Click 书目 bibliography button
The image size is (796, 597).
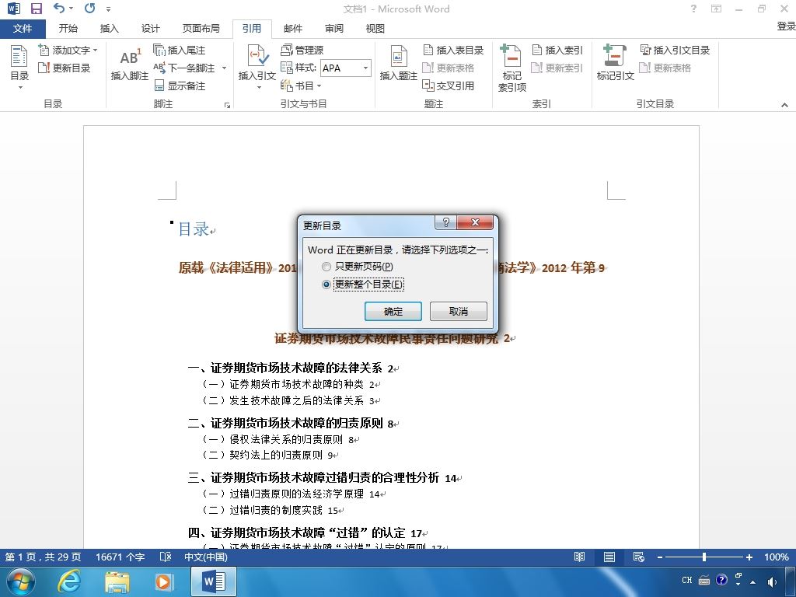(301, 86)
